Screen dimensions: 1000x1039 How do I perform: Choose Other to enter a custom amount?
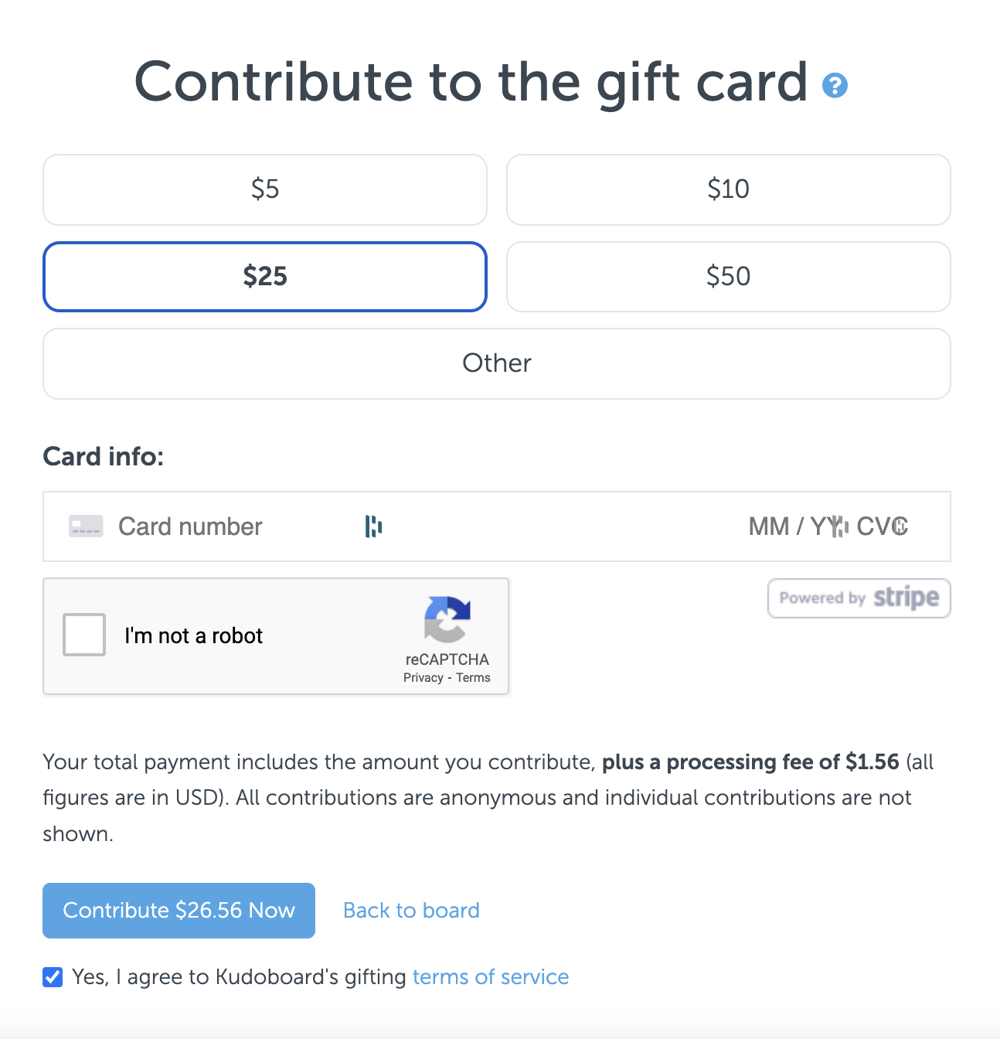(496, 363)
